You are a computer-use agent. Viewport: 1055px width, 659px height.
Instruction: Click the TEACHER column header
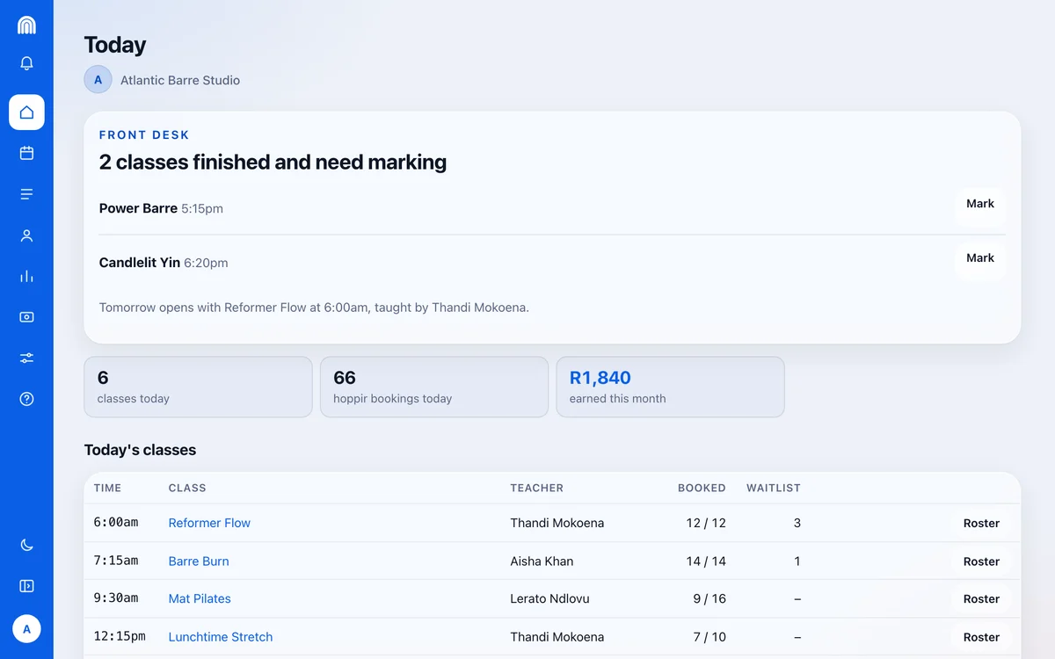pos(537,488)
